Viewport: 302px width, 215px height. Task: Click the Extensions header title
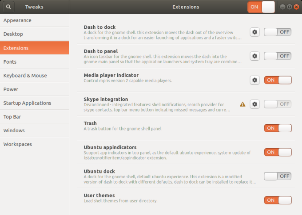point(186,7)
